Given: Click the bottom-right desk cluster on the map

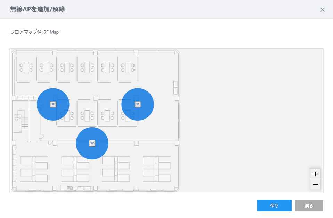Looking at the screenshot, I should [156, 169].
